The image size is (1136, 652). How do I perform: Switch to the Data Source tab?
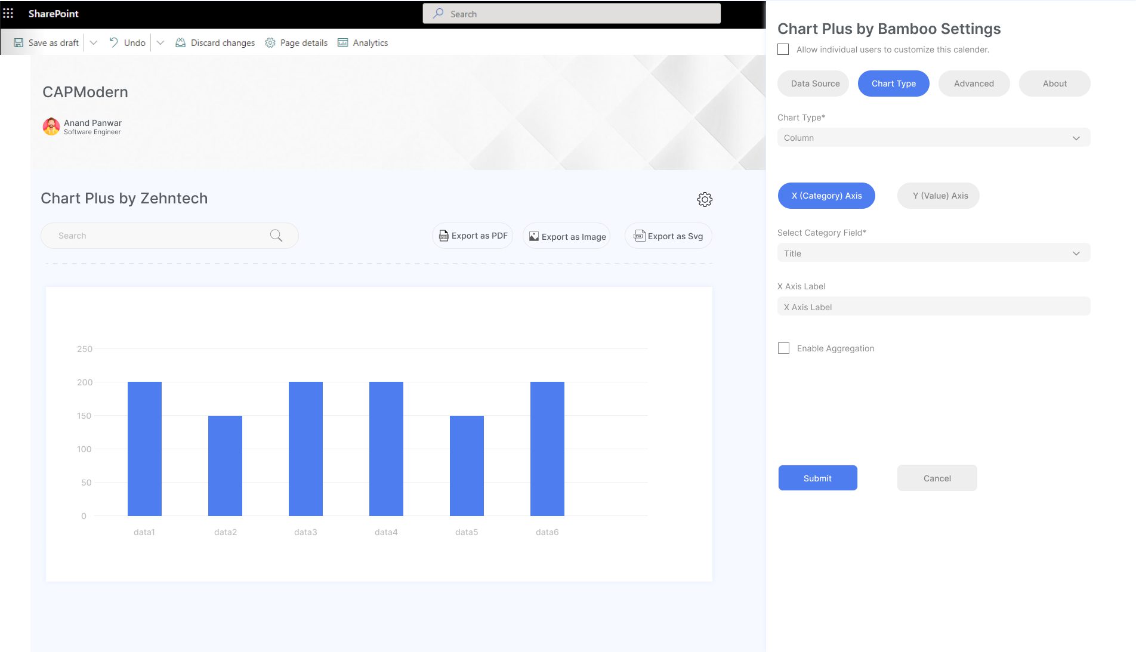(815, 84)
